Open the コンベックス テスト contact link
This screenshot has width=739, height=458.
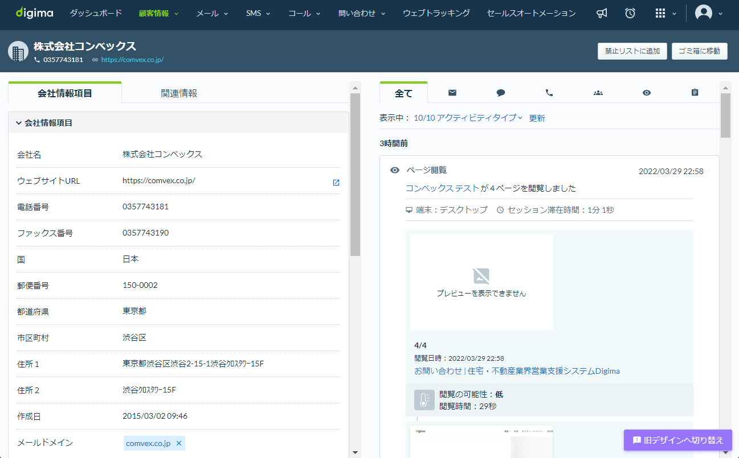[442, 188]
